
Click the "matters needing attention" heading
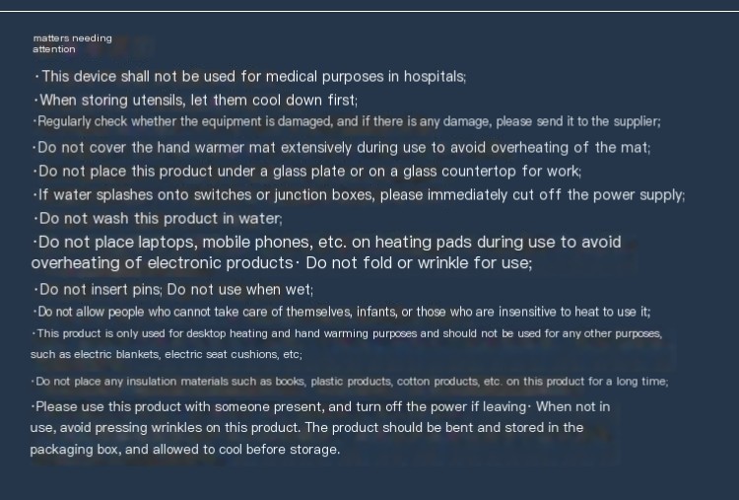pos(72,43)
